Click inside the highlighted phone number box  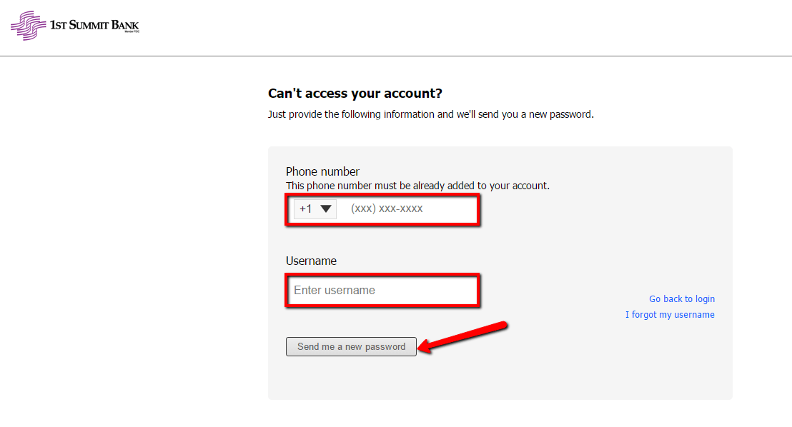point(407,209)
